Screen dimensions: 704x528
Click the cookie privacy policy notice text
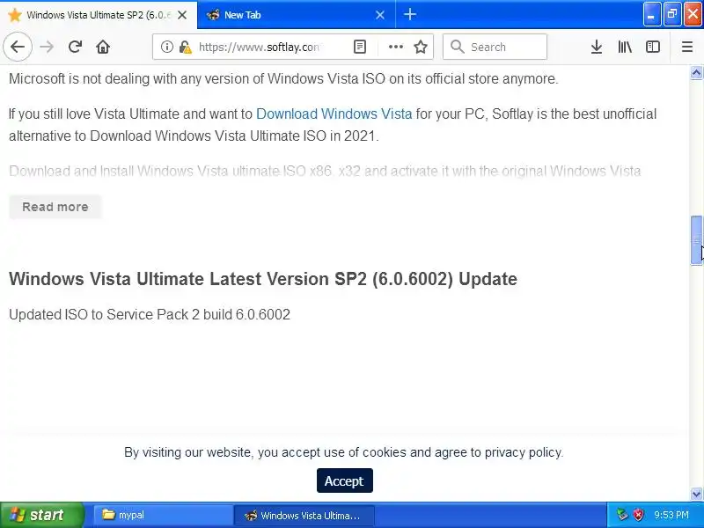tap(343, 452)
